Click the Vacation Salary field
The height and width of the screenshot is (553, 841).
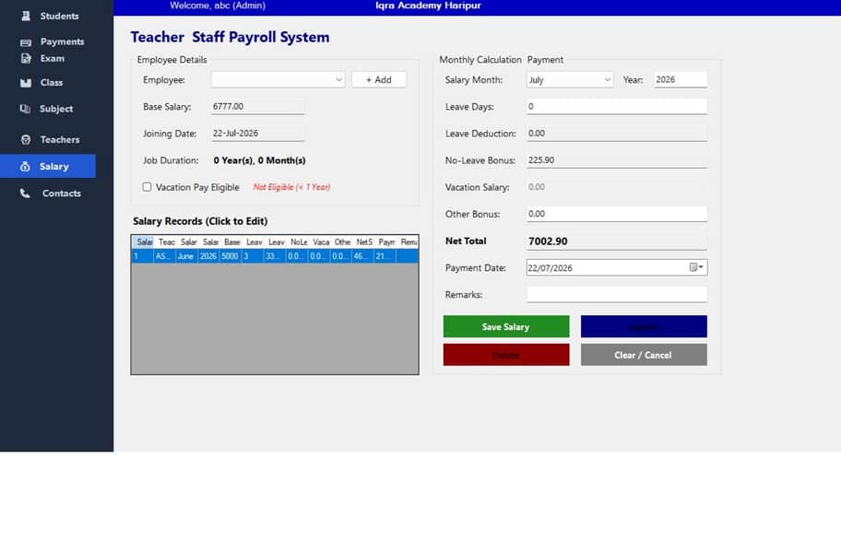617,187
